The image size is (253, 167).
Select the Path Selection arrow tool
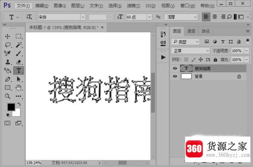click(19, 79)
